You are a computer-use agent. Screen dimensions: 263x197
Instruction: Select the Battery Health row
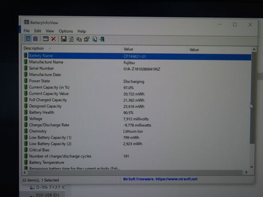click(x=138, y=112)
